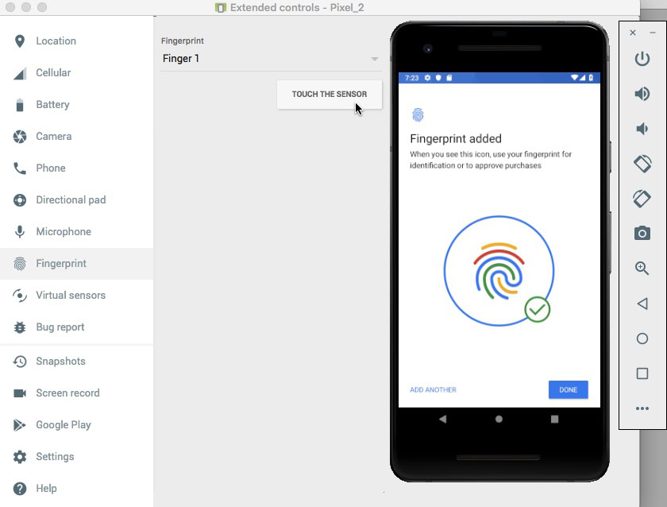Screen dimensions: 667x507
Task: Rotate the emulator left
Action: (642, 164)
